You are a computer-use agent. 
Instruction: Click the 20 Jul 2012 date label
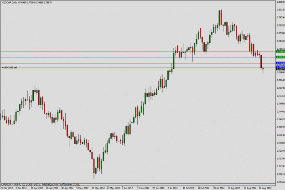204,188
